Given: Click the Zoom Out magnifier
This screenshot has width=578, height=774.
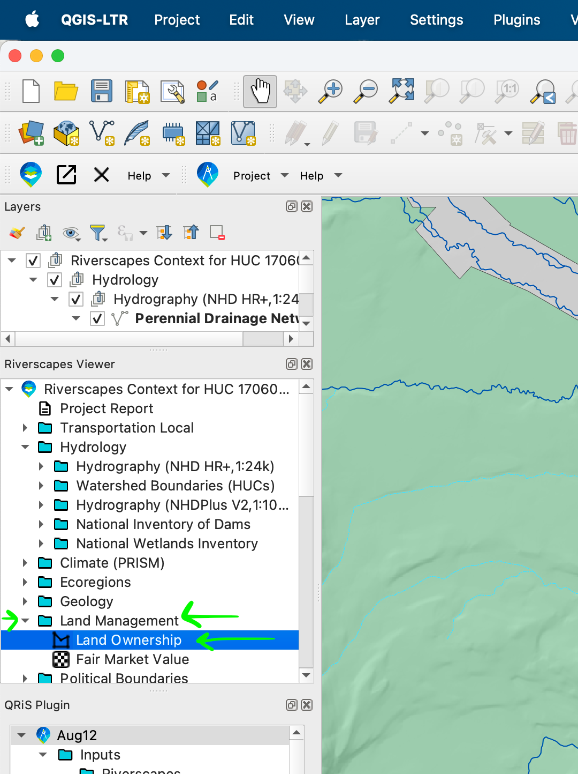Looking at the screenshot, I should tap(366, 91).
